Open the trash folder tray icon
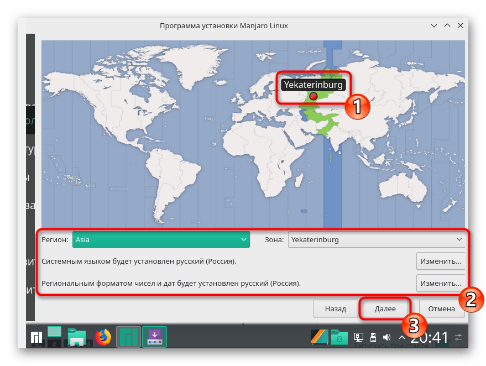This screenshot has height=366, width=486. click(339, 337)
